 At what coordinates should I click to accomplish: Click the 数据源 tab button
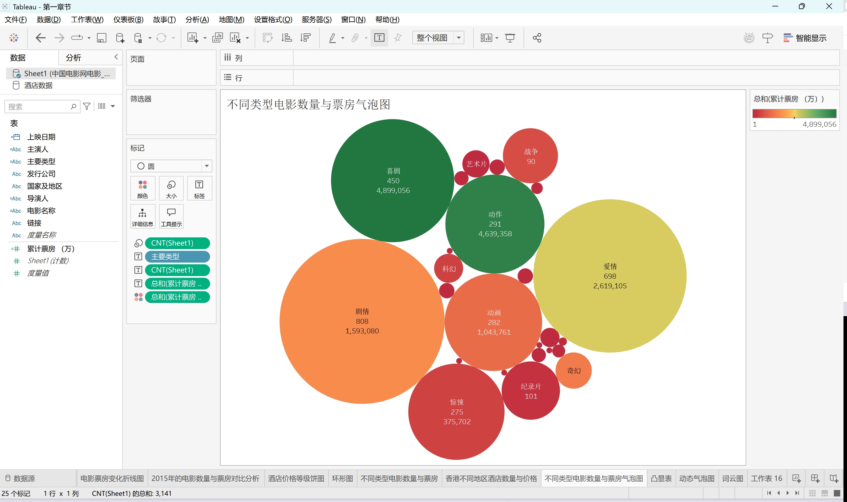tap(20, 478)
